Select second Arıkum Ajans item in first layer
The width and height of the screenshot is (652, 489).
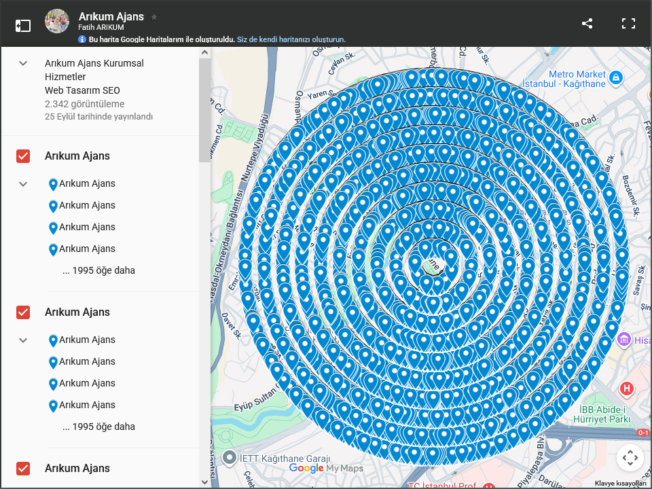click(x=87, y=205)
